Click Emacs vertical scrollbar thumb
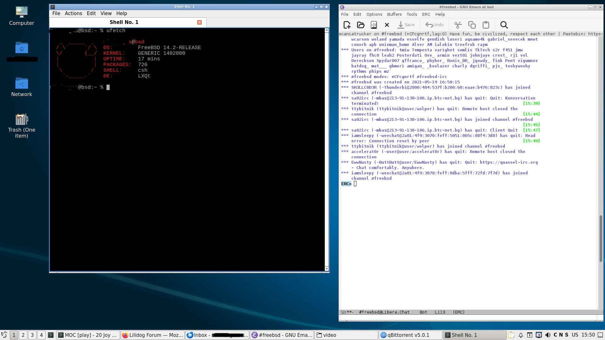Viewport: 605px width, 340px height. 601,239
